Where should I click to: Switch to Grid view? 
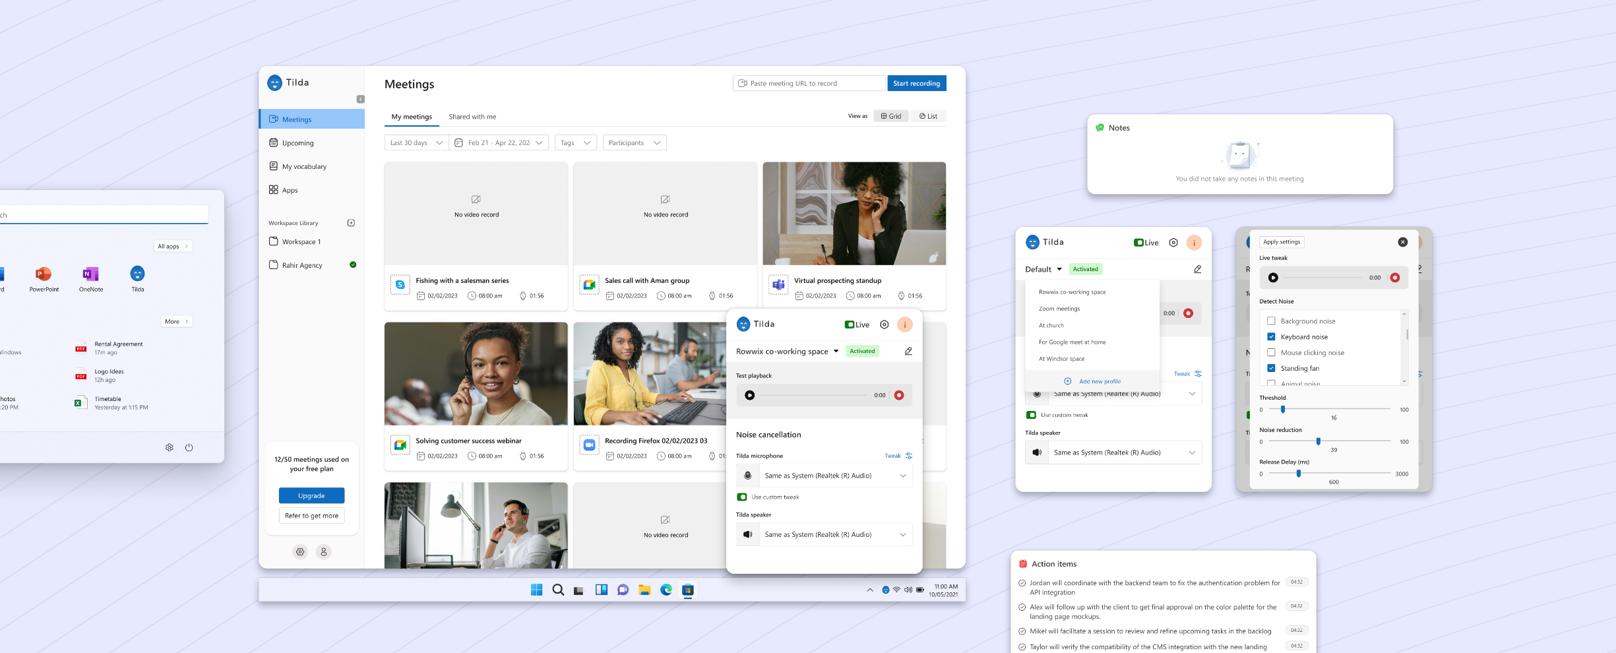point(891,116)
